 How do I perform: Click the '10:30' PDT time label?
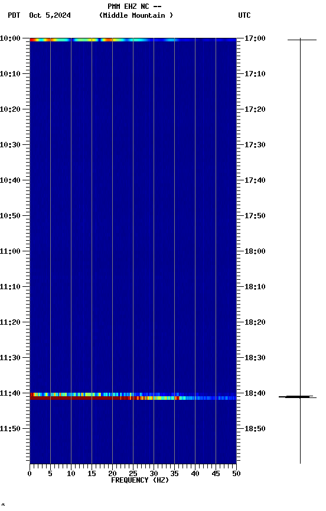click(10, 145)
